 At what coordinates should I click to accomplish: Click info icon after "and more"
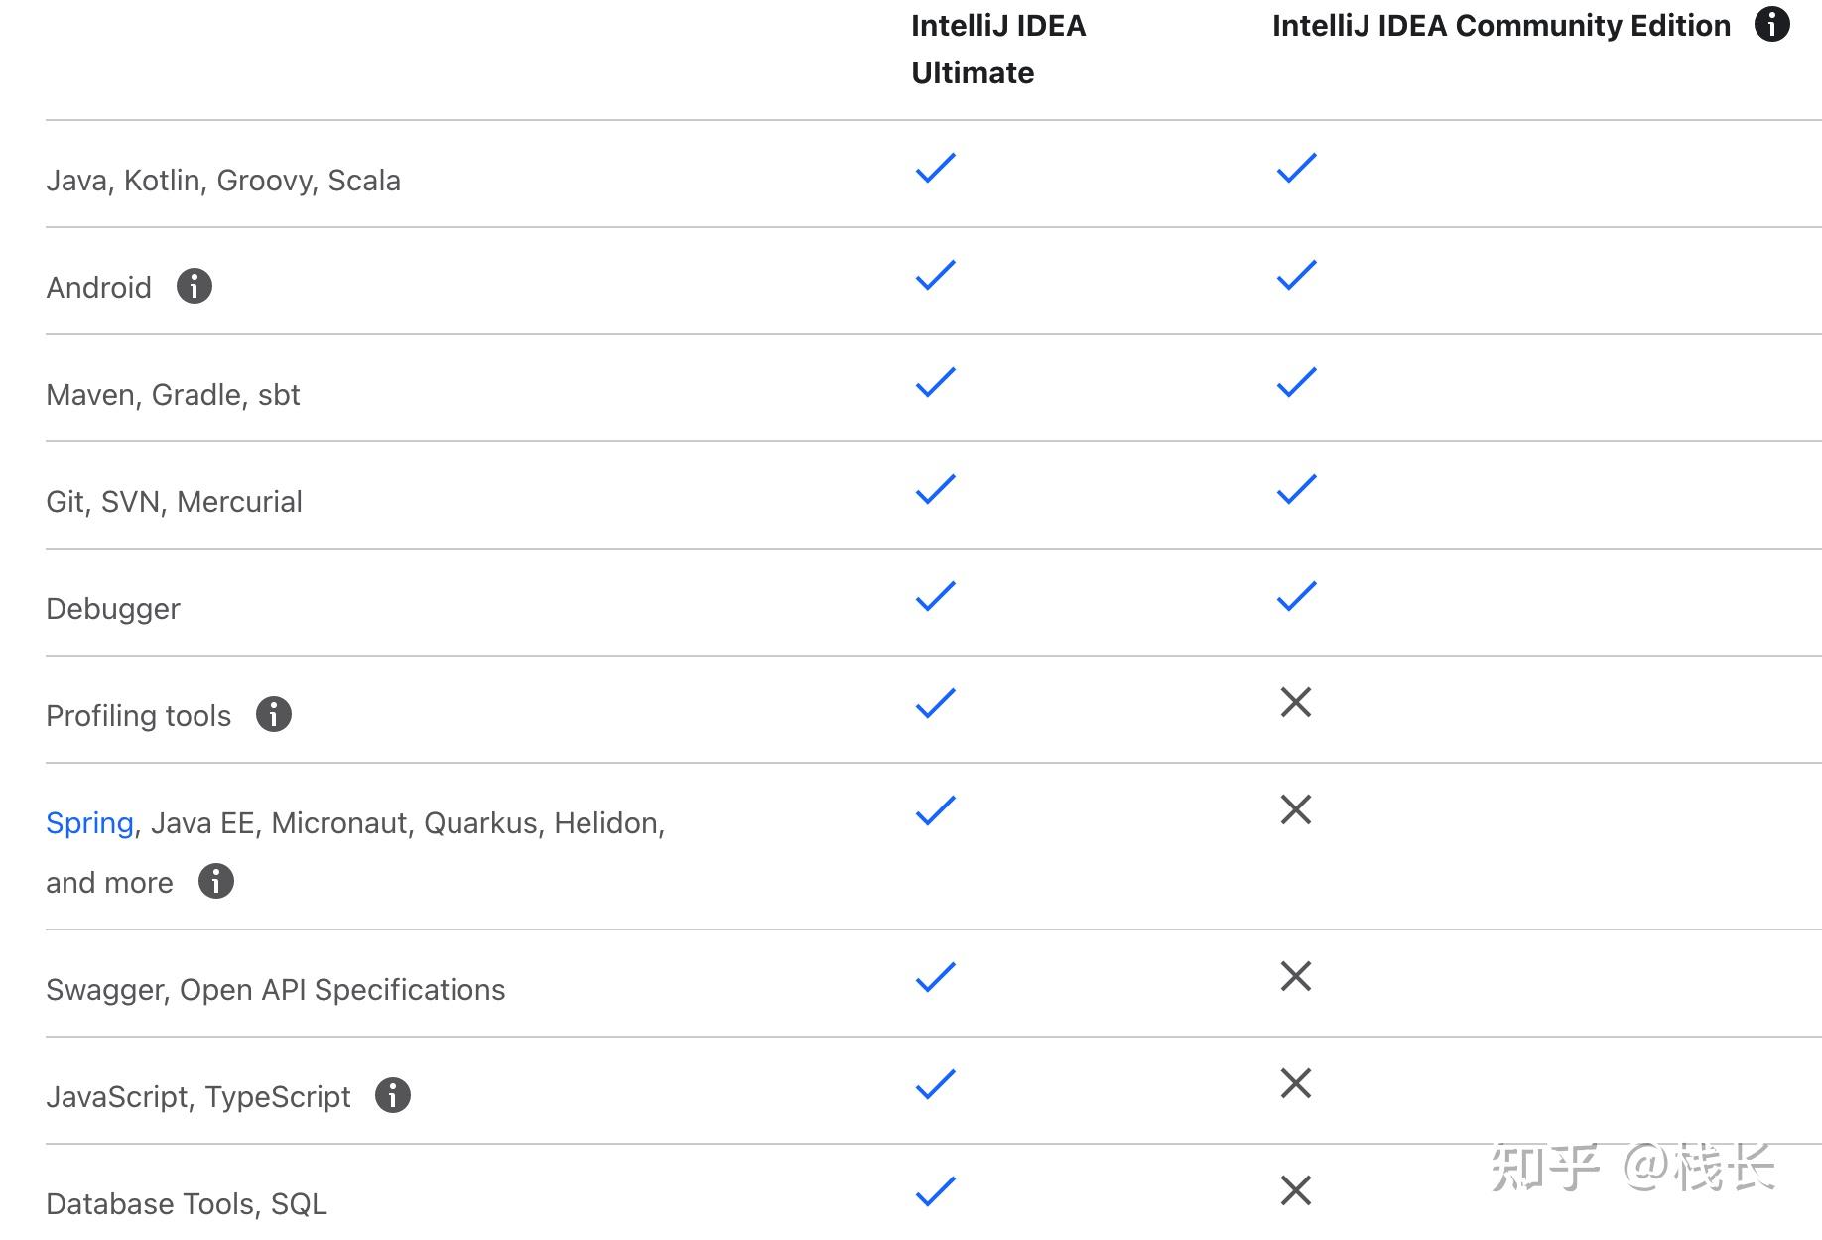coord(216,881)
